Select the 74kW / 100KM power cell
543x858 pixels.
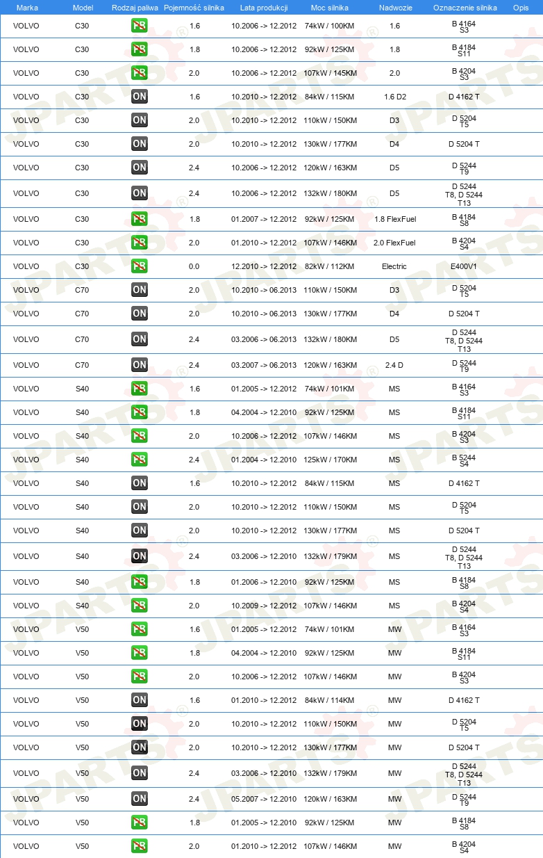coord(331,26)
